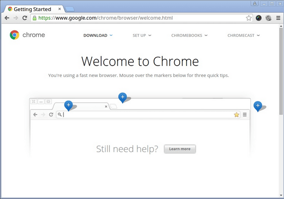Open the DOWNLOAD menu
Image resolution: width=284 pixels, height=199 pixels.
96,35
